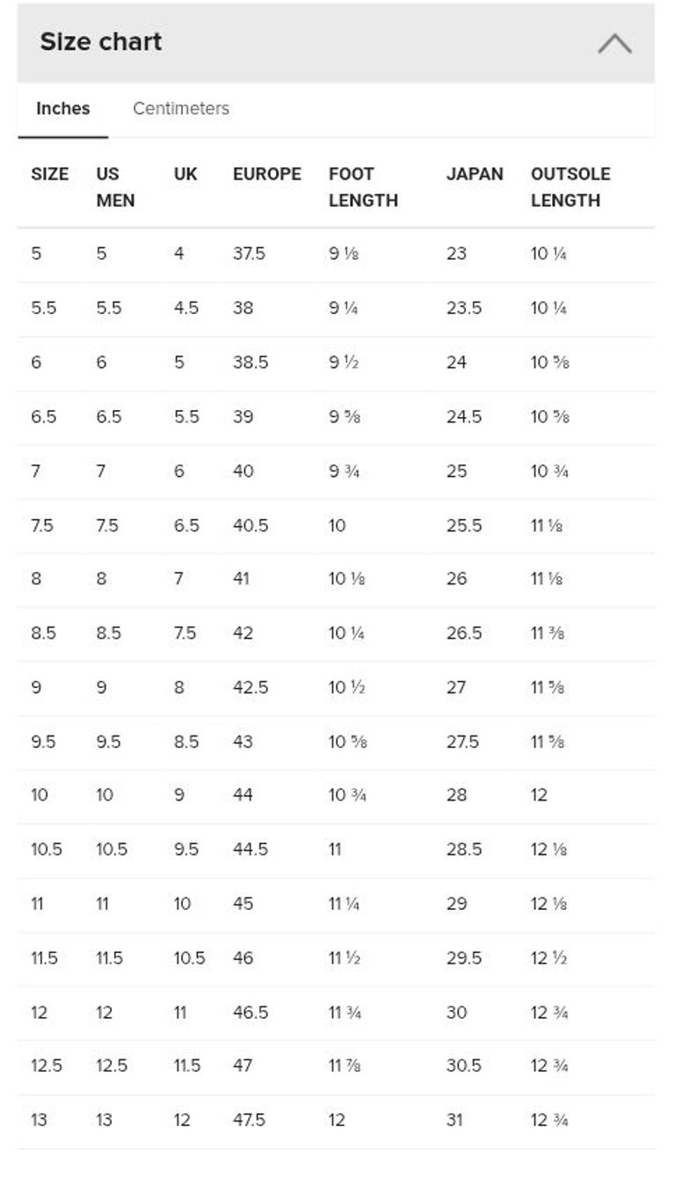Viewport: 675px width, 1179px height.
Task: Click the Size chart header title
Action: tap(101, 41)
